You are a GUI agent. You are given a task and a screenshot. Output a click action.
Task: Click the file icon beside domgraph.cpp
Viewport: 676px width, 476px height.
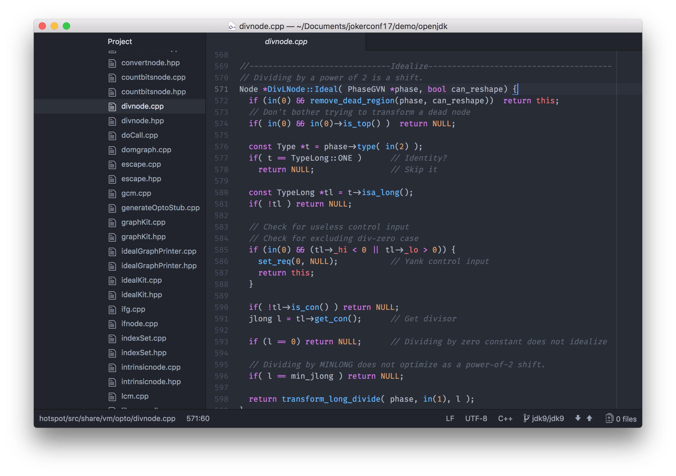112,150
